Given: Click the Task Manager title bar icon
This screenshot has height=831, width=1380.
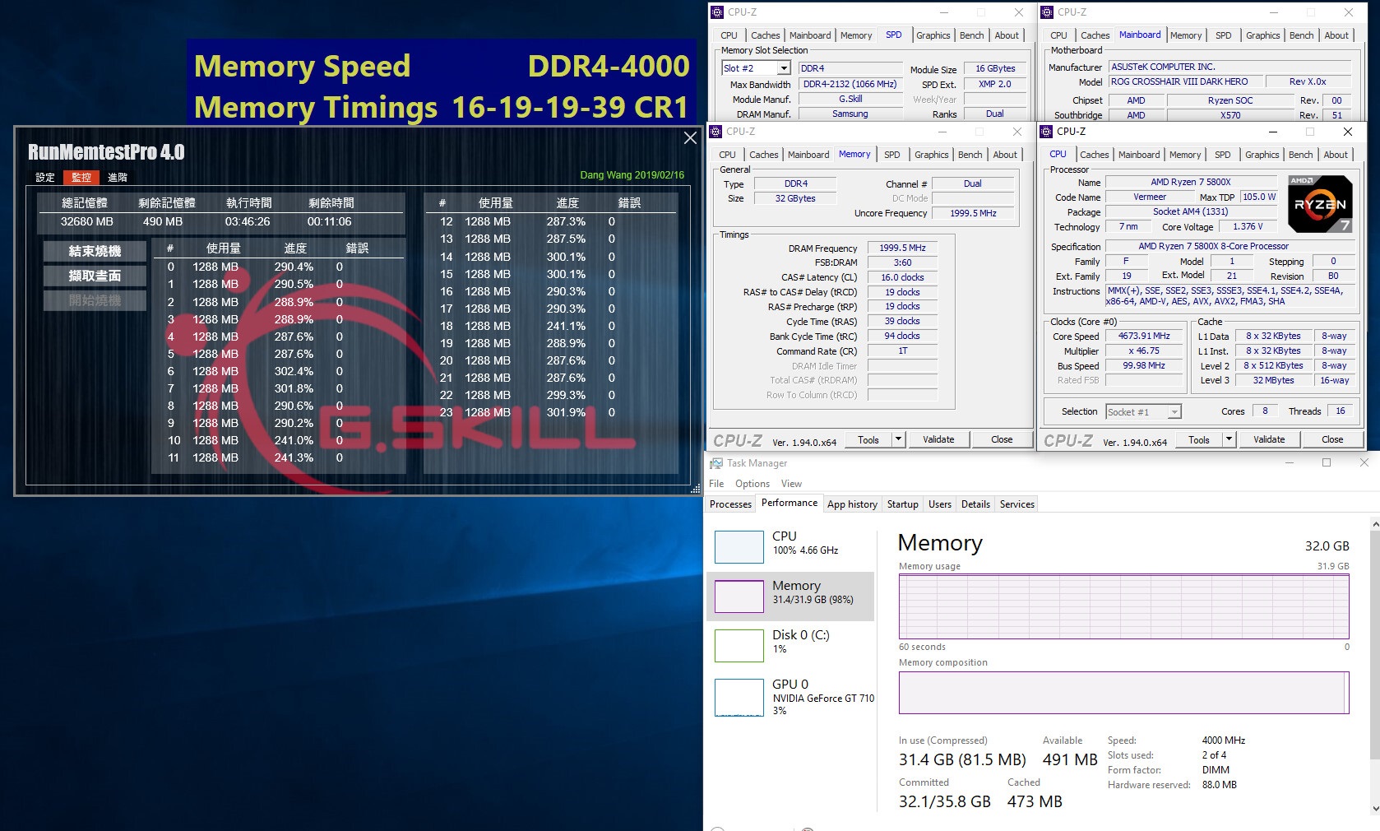Looking at the screenshot, I should point(716,463).
